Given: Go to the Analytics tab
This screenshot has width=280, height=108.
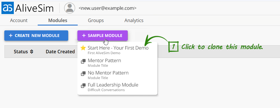Looking at the screenshot, I should coord(134,20).
